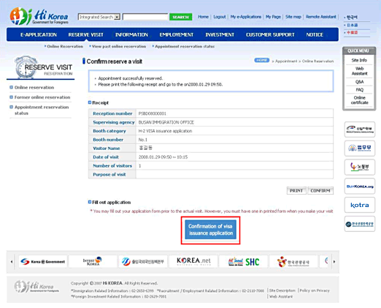Click the 한국관광공사 partner logo

(293, 262)
